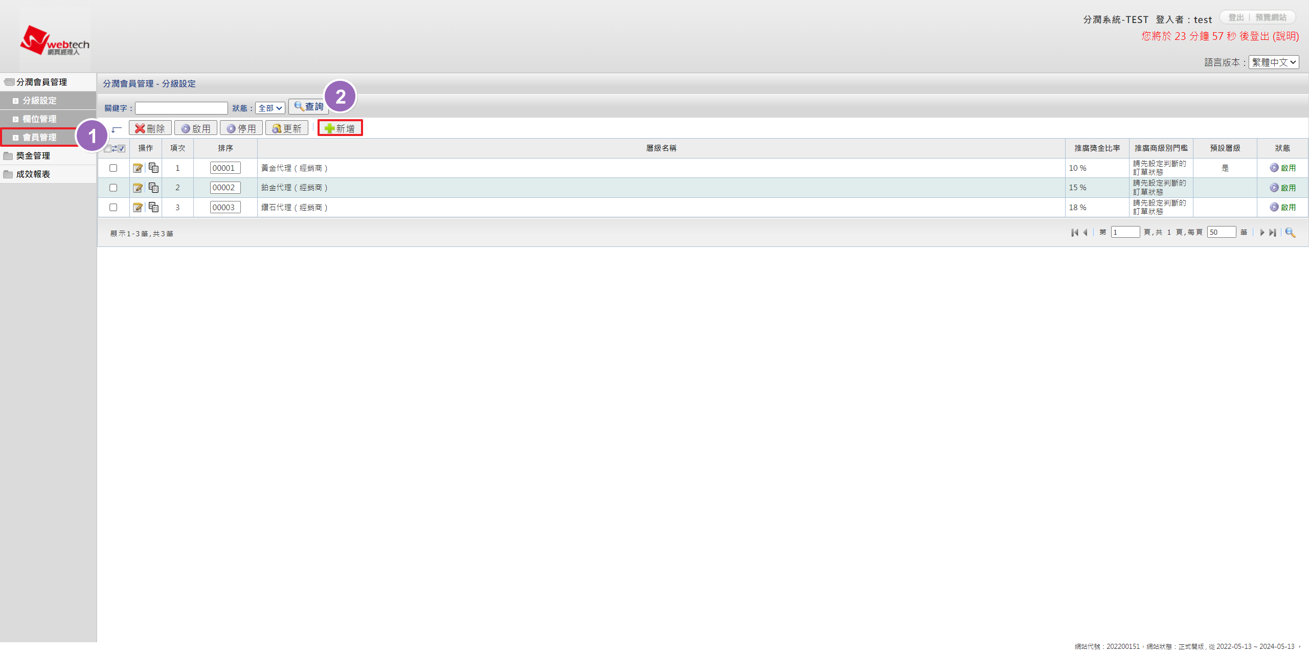Click the edit icon for 鑽石代理 row
Image resolution: width=1309 pixels, height=654 pixels.
point(138,207)
